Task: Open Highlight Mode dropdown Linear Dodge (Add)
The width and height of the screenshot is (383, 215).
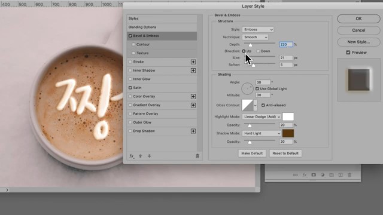Action: [262, 117]
